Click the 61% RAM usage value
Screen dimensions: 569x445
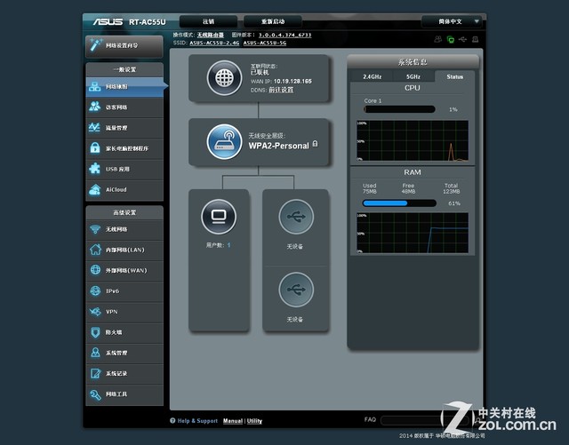pyautogui.click(x=454, y=203)
